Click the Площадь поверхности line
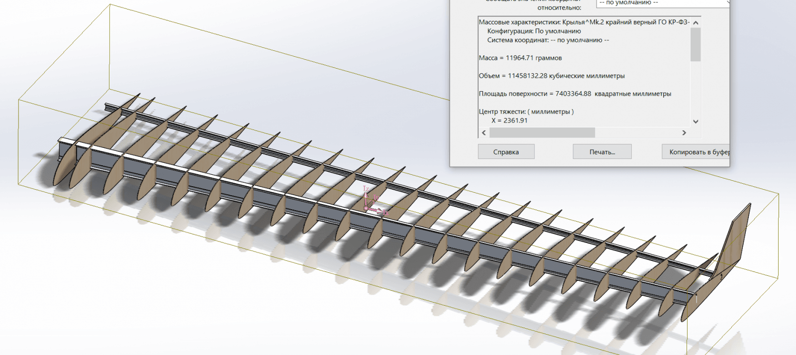This screenshot has height=355, width=796. pos(575,94)
